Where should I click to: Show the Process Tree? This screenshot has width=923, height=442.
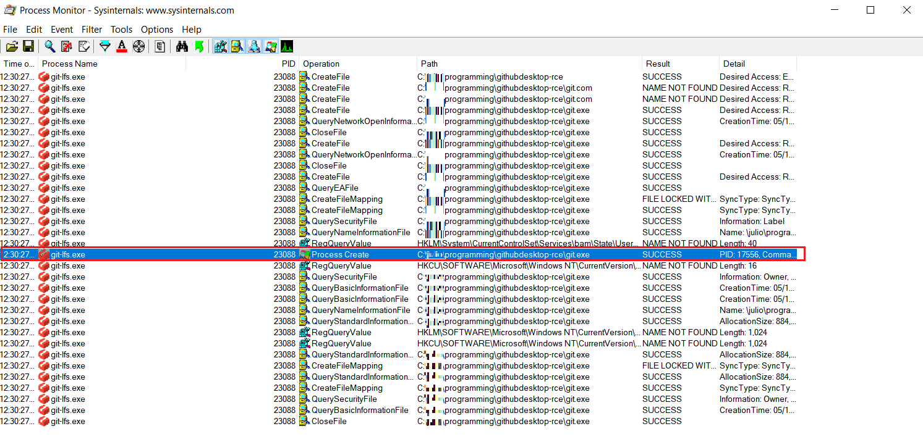coord(160,46)
